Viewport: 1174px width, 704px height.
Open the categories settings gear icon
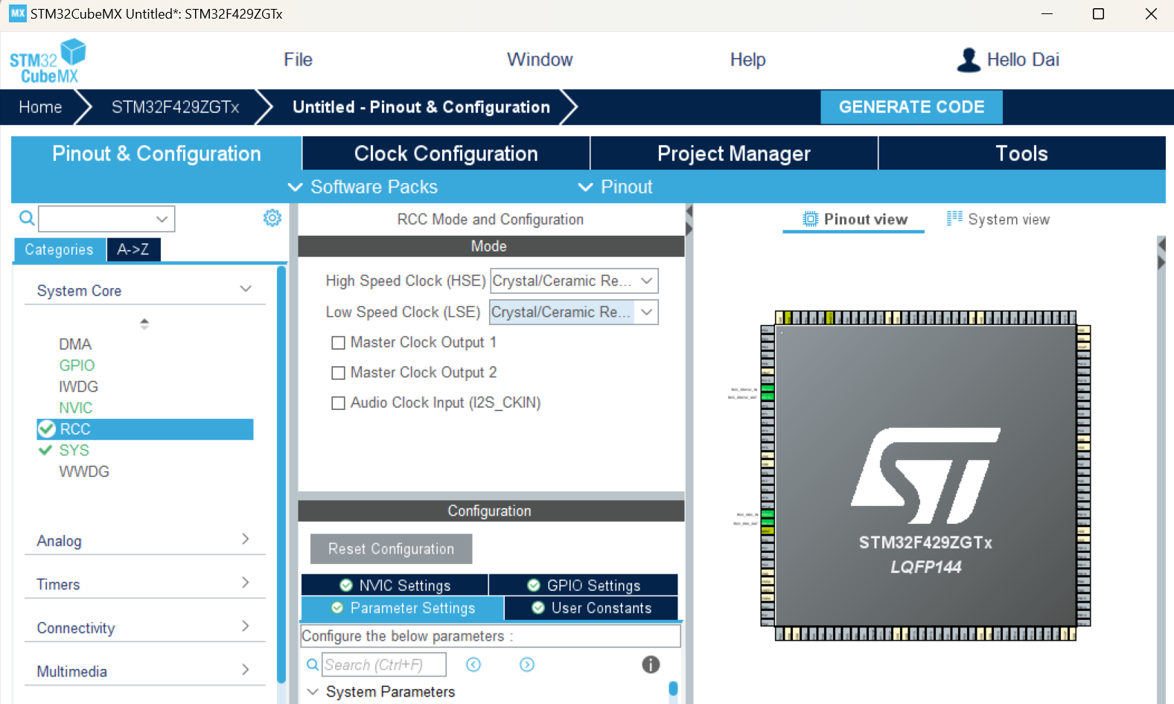[x=272, y=218]
